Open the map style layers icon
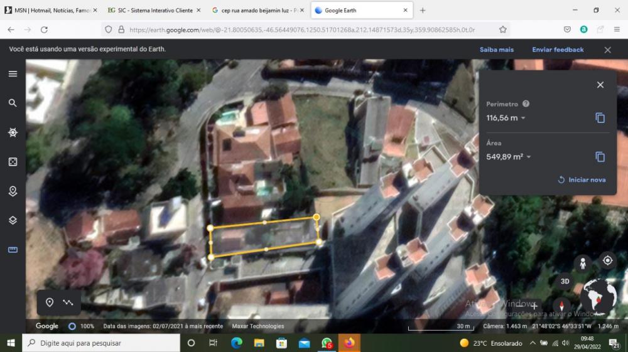 point(13,220)
